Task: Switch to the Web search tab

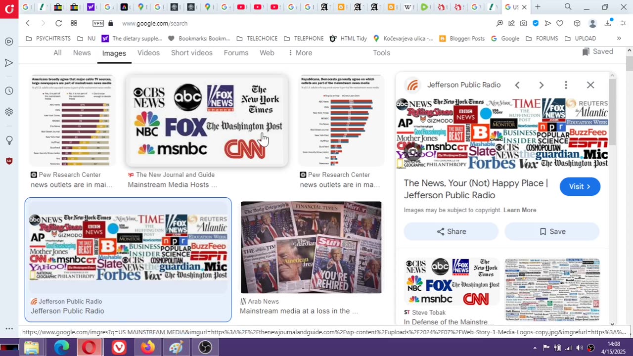Action: click(267, 53)
